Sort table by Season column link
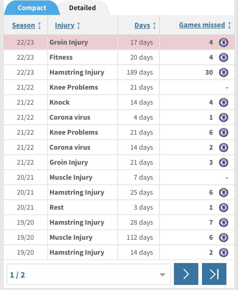This screenshot has width=238, height=290. point(24,26)
